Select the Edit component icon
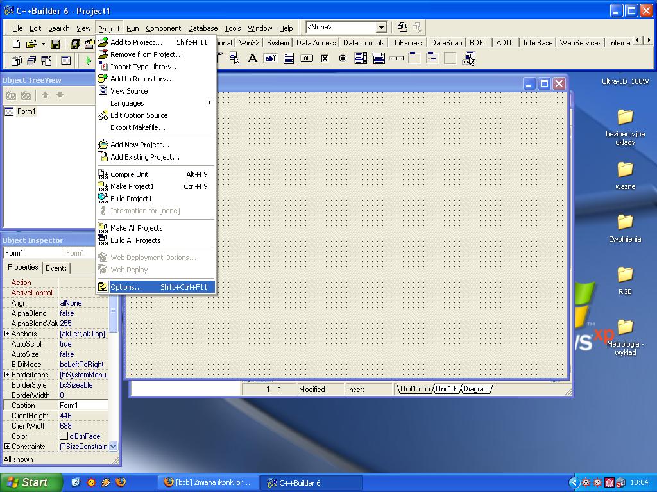The image size is (657, 492). click(x=270, y=58)
